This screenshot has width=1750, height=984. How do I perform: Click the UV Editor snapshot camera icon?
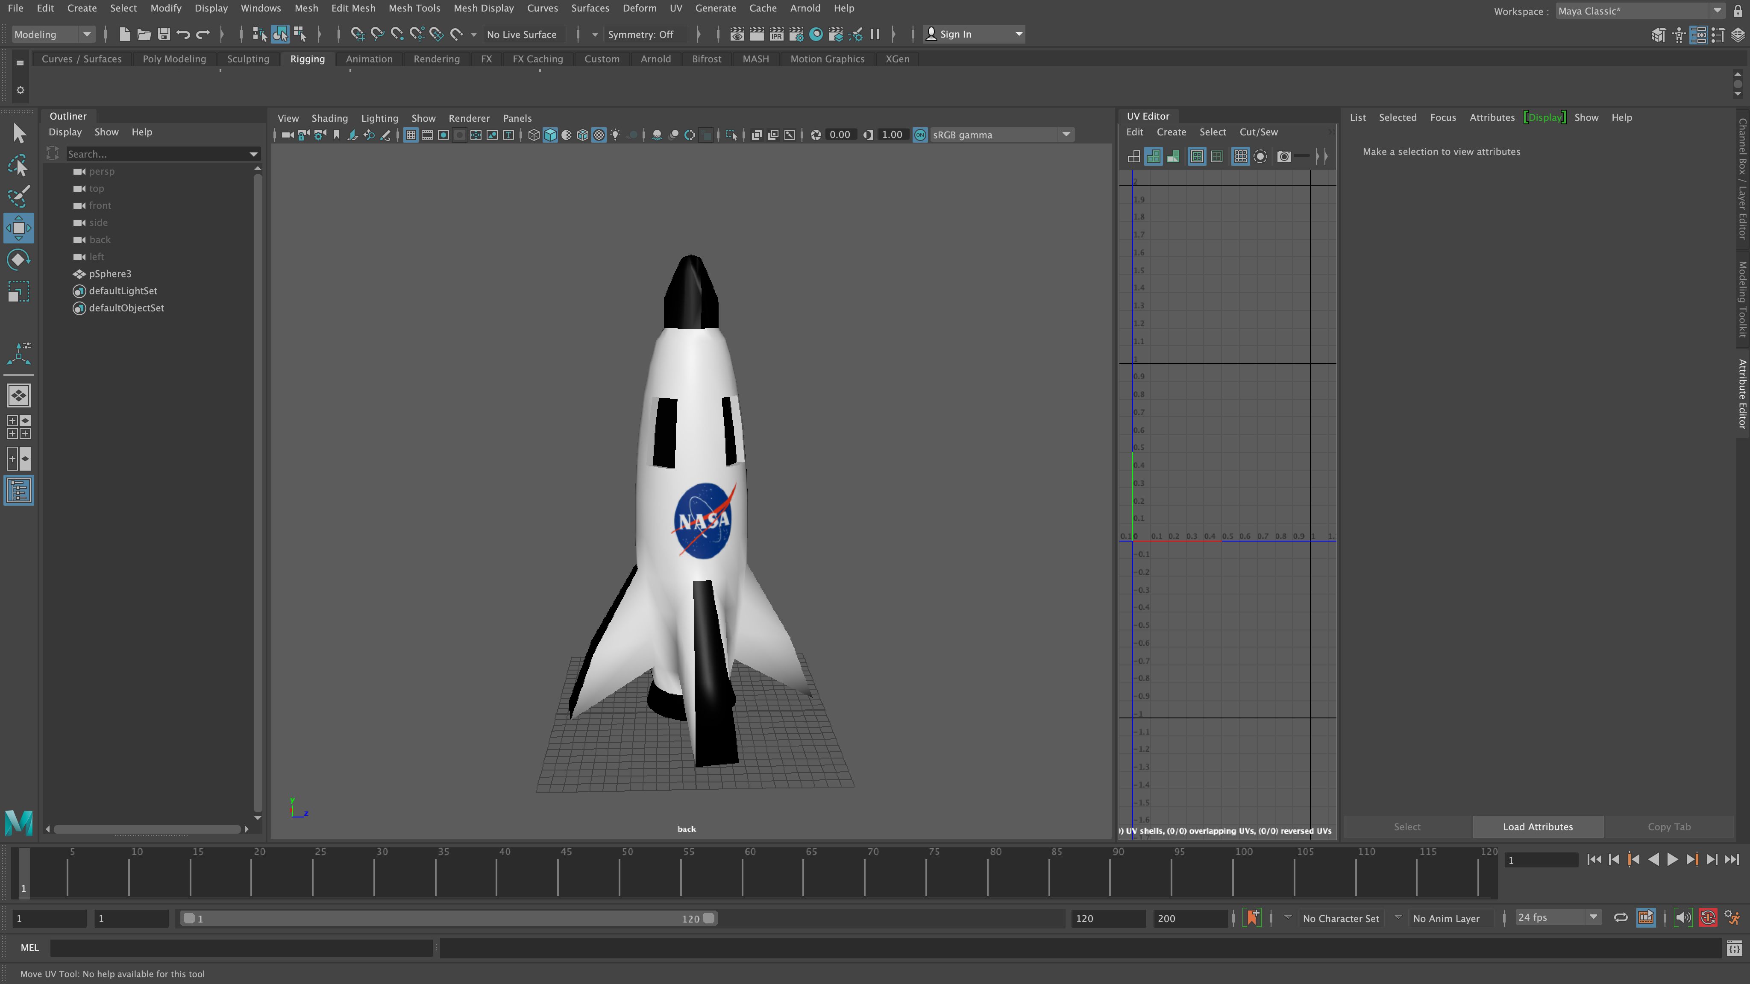click(x=1284, y=157)
